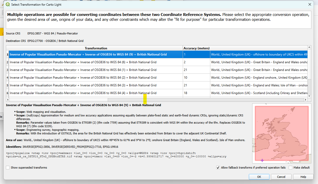Screen dimensions: 318x184
Task: Confirm with the OK button
Action: [x=259, y=177]
